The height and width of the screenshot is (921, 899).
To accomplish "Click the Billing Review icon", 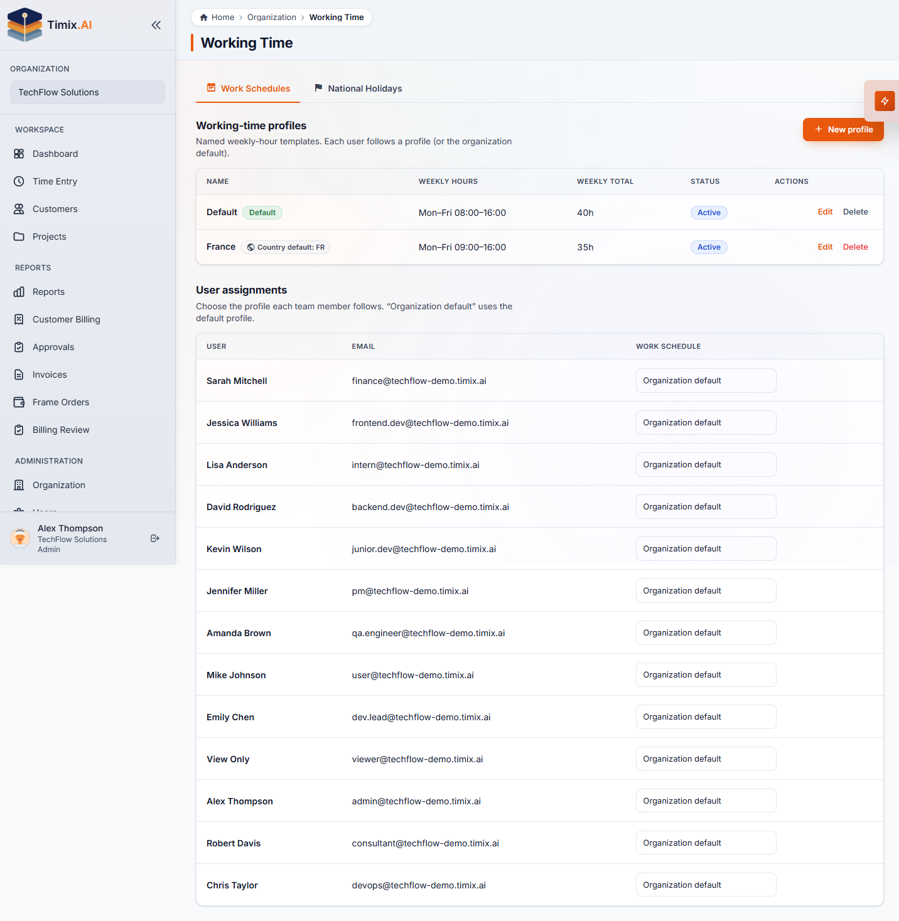I will pos(19,430).
